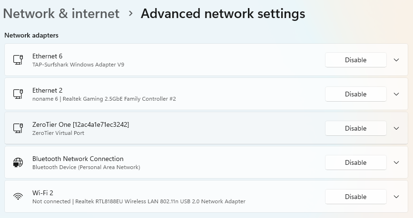This screenshot has height=218, width=413.
Task: Go back to Network & internet breadcrumb
Action: (x=61, y=14)
